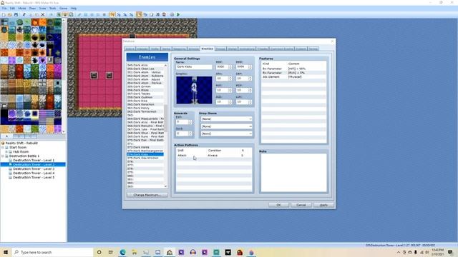458x257 pixels.
Task: Collapse the Destruction Battle 1 tree node
Action: point(3,156)
